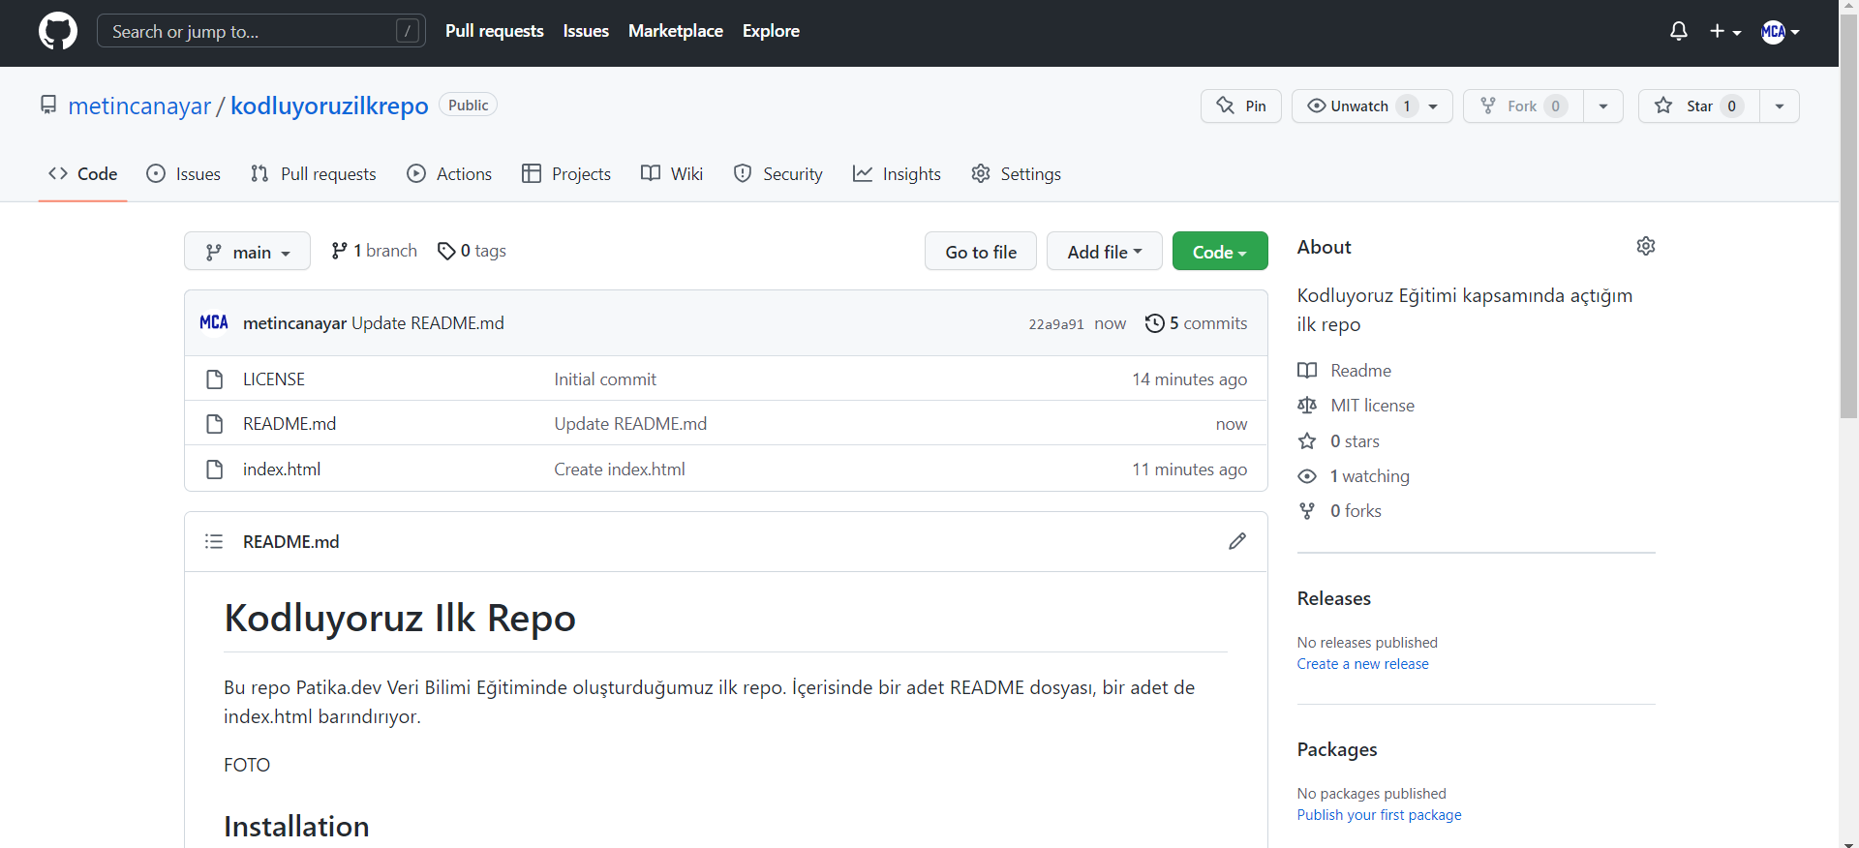The width and height of the screenshot is (1859, 848).
Task: Click the MIT license scale icon
Action: click(x=1307, y=406)
